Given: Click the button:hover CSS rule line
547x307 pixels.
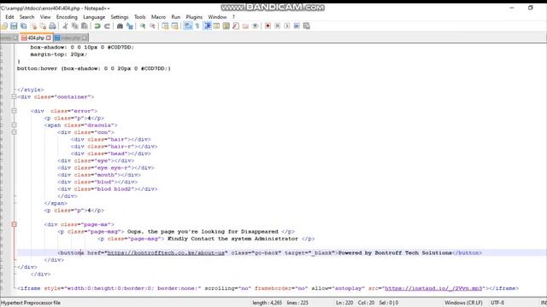Looking at the screenshot, I should [94, 68].
